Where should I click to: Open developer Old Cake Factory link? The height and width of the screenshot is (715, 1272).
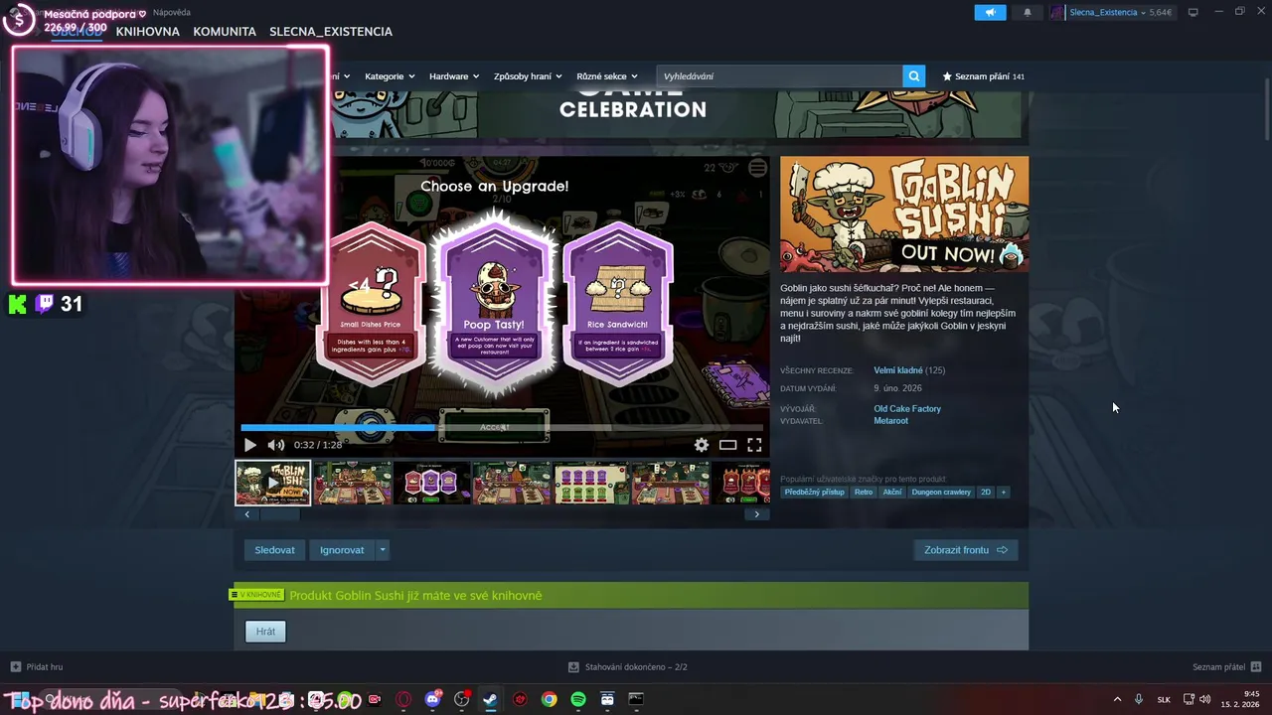point(907,408)
